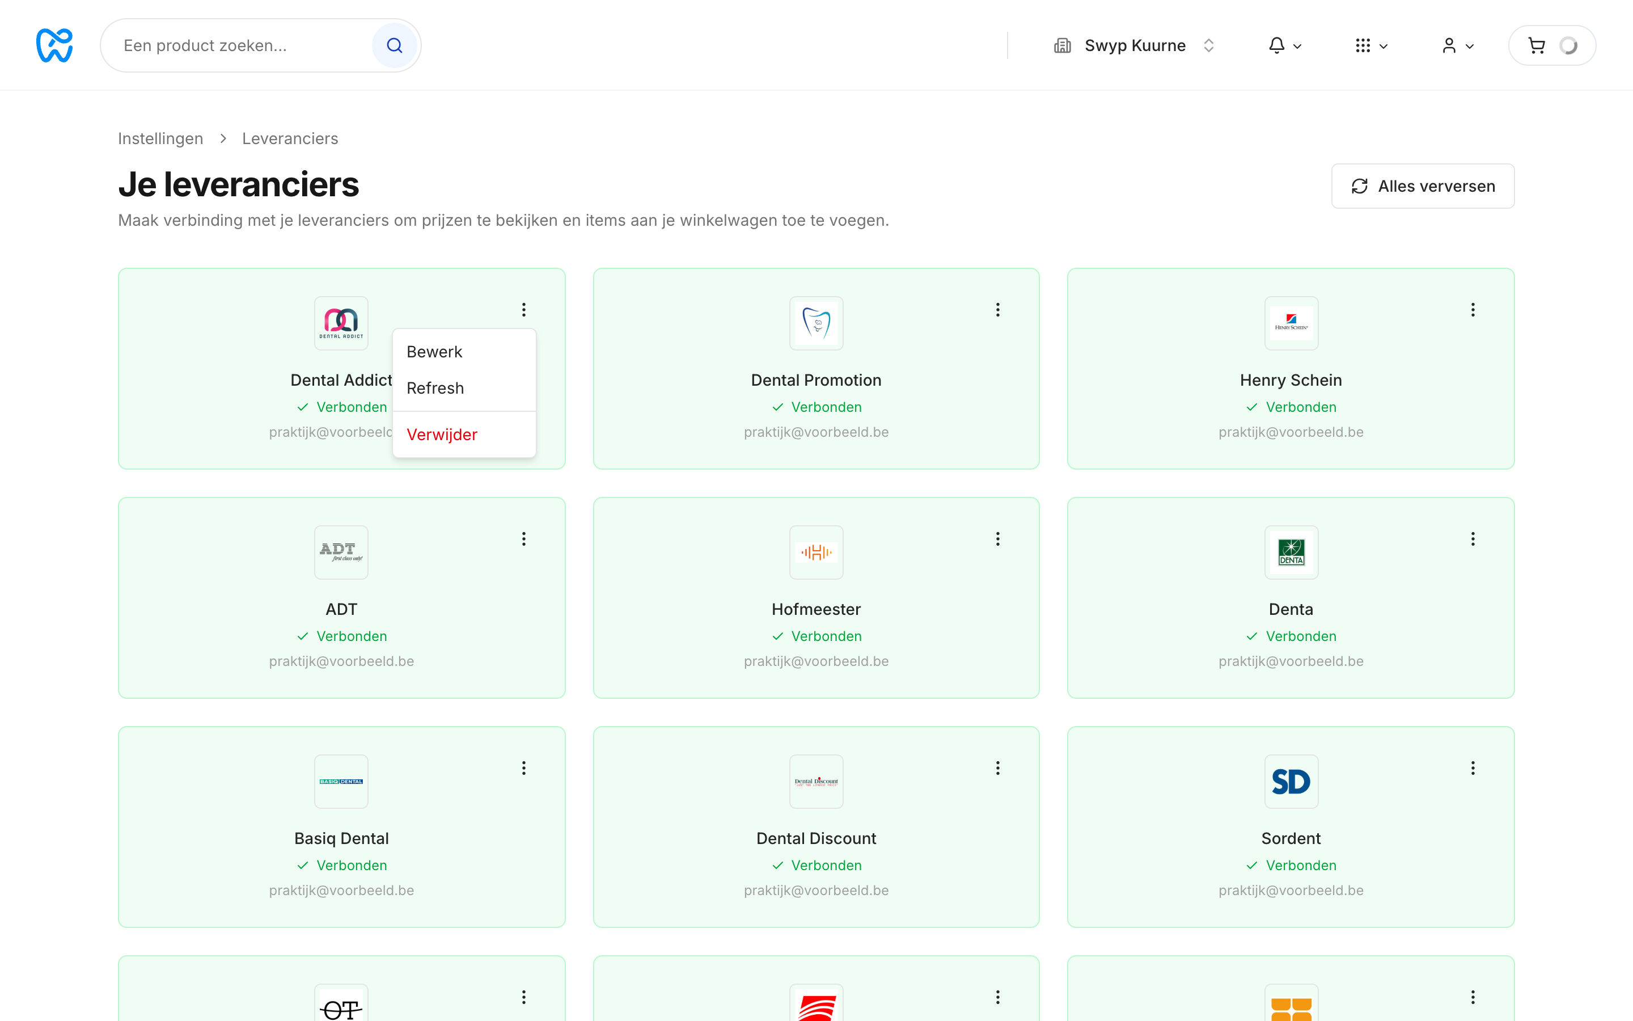1633x1021 pixels.
Task: Open the Dental Discount three-dot menu
Action: tap(997, 768)
